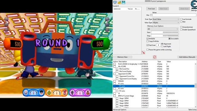Open the process selector computer icon

point(115,2)
